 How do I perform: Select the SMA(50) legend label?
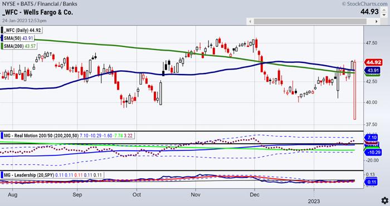(17, 38)
